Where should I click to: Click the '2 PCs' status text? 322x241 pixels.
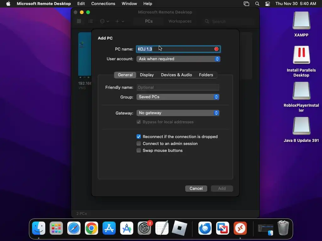click(81, 213)
